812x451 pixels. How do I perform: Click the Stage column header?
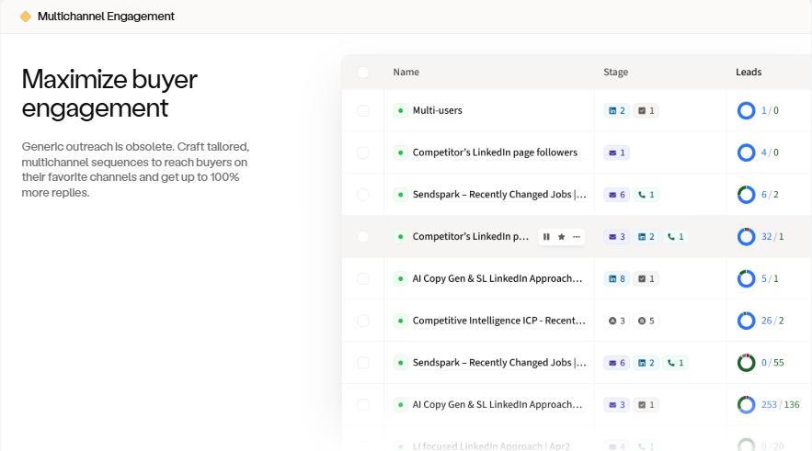pos(616,73)
